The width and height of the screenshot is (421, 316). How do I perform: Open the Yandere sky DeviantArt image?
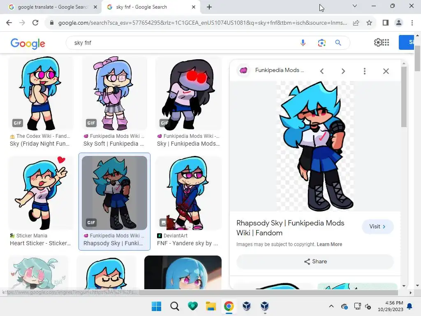click(188, 193)
